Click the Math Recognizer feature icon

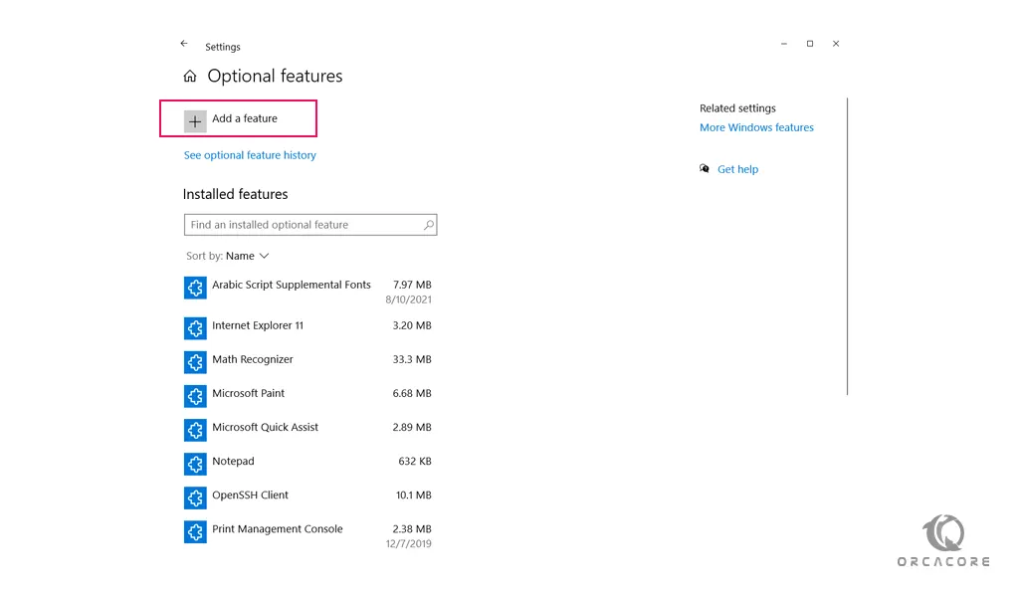[x=195, y=361]
